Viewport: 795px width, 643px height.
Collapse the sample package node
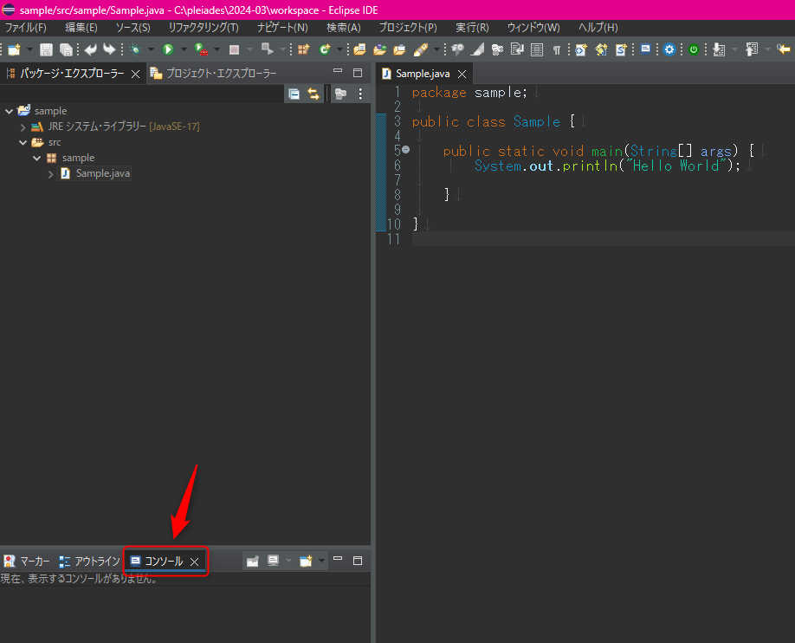pos(37,159)
